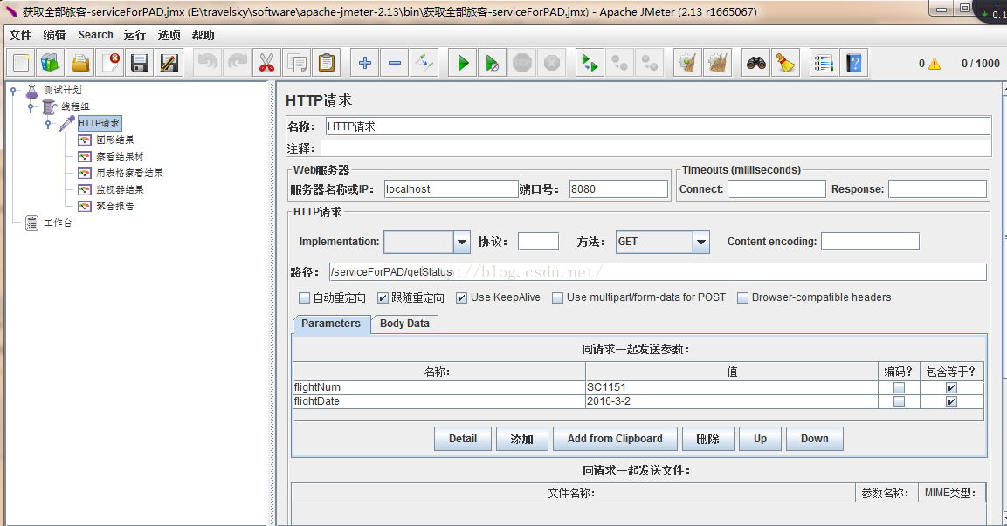Enable Browser-compatible headers checkbox
1007x526 pixels.
coord(742,297)
